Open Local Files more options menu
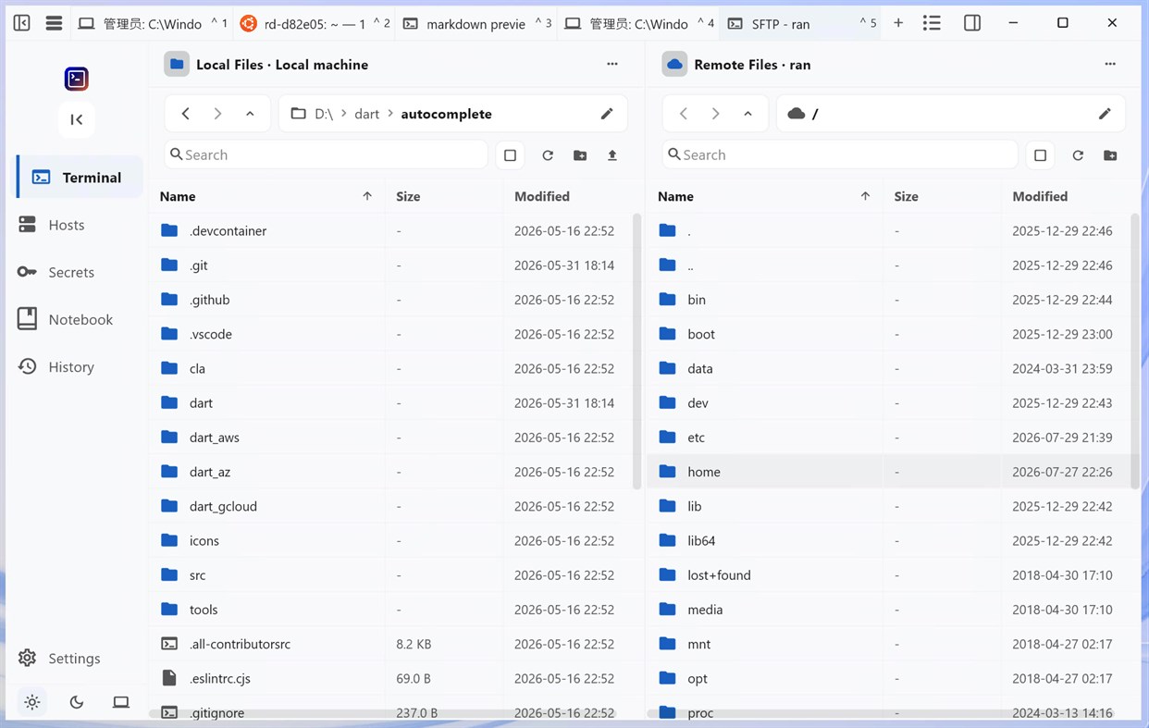Image resolution: width=1149 pixels, height=728 pixels. pyautogui.click(x=612, y=65)
